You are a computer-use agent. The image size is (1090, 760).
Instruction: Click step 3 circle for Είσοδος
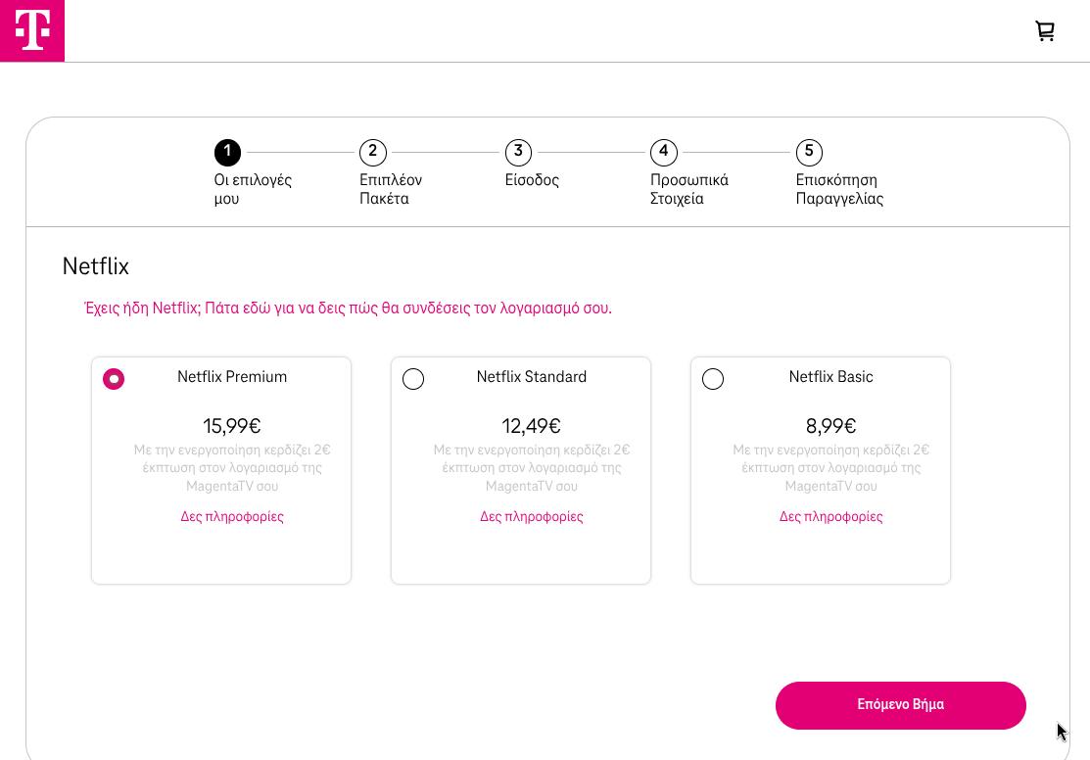point(518,152)
